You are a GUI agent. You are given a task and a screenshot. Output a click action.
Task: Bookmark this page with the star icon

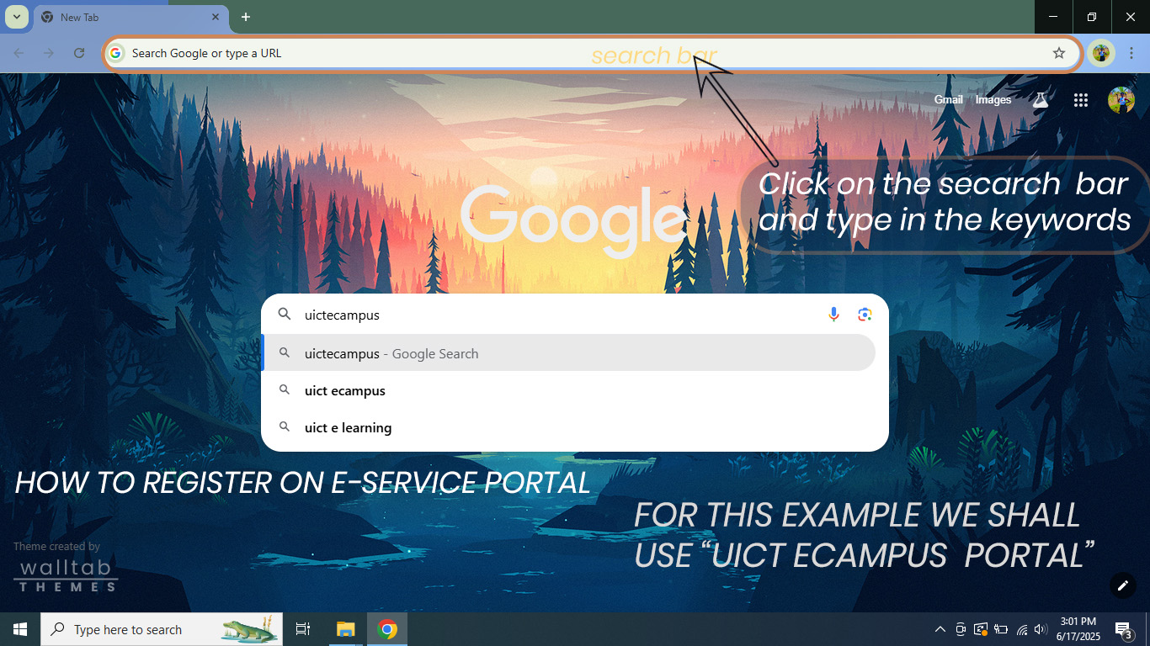pos(1058,53)
